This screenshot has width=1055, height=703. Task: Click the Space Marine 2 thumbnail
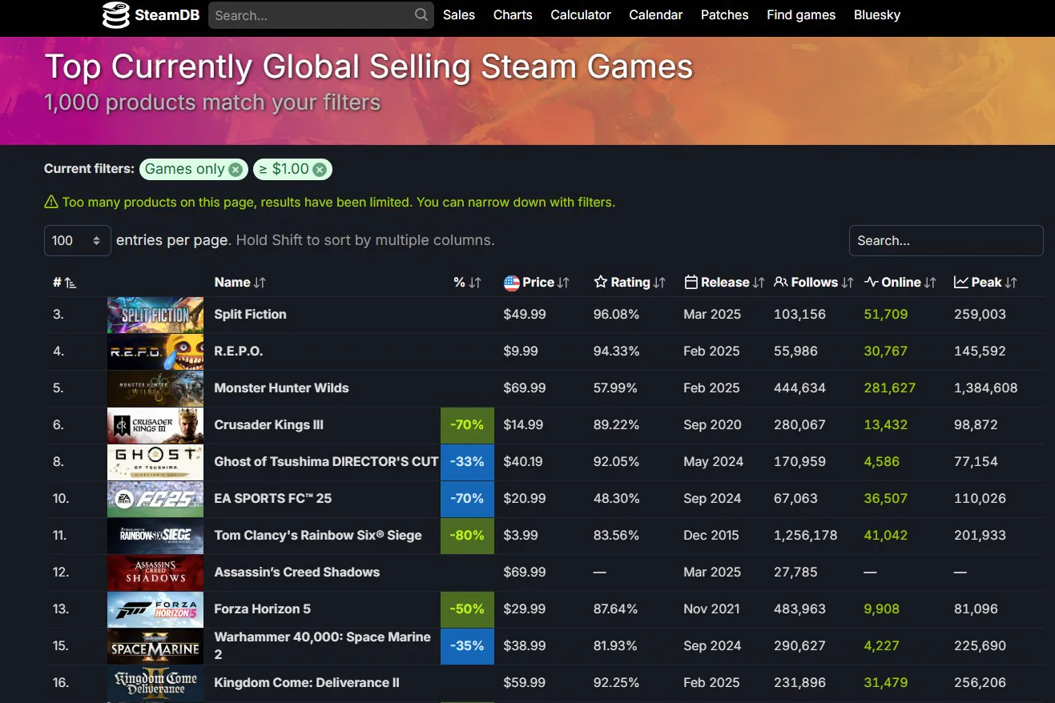point(155,646)
